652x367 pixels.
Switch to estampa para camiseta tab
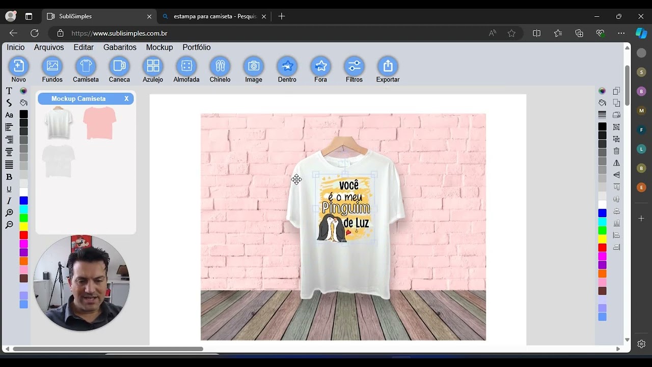coord(214,16)
